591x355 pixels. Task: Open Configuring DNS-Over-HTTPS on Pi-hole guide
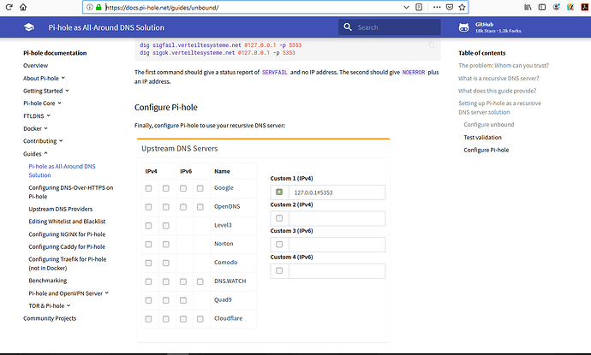click(x=71, y=192)
